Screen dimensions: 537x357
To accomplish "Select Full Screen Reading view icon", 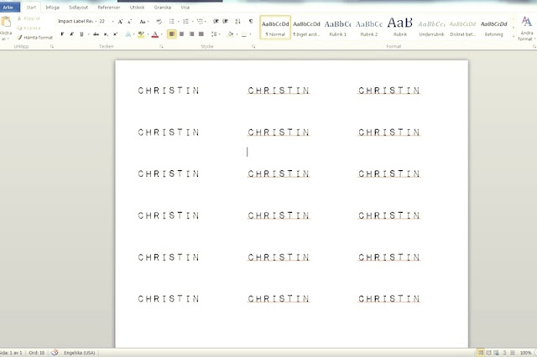I will point(488,353).
